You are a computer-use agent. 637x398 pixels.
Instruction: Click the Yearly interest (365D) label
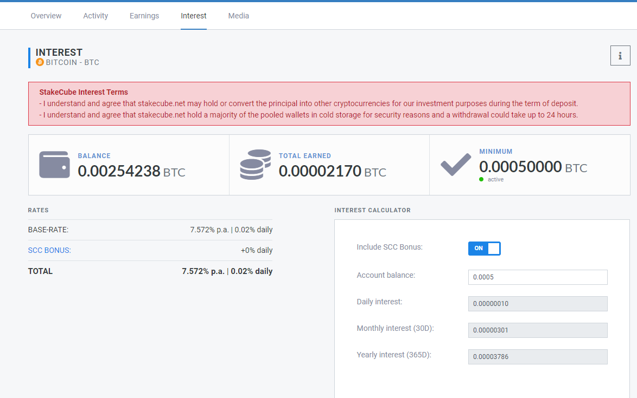tap(394, 355)
